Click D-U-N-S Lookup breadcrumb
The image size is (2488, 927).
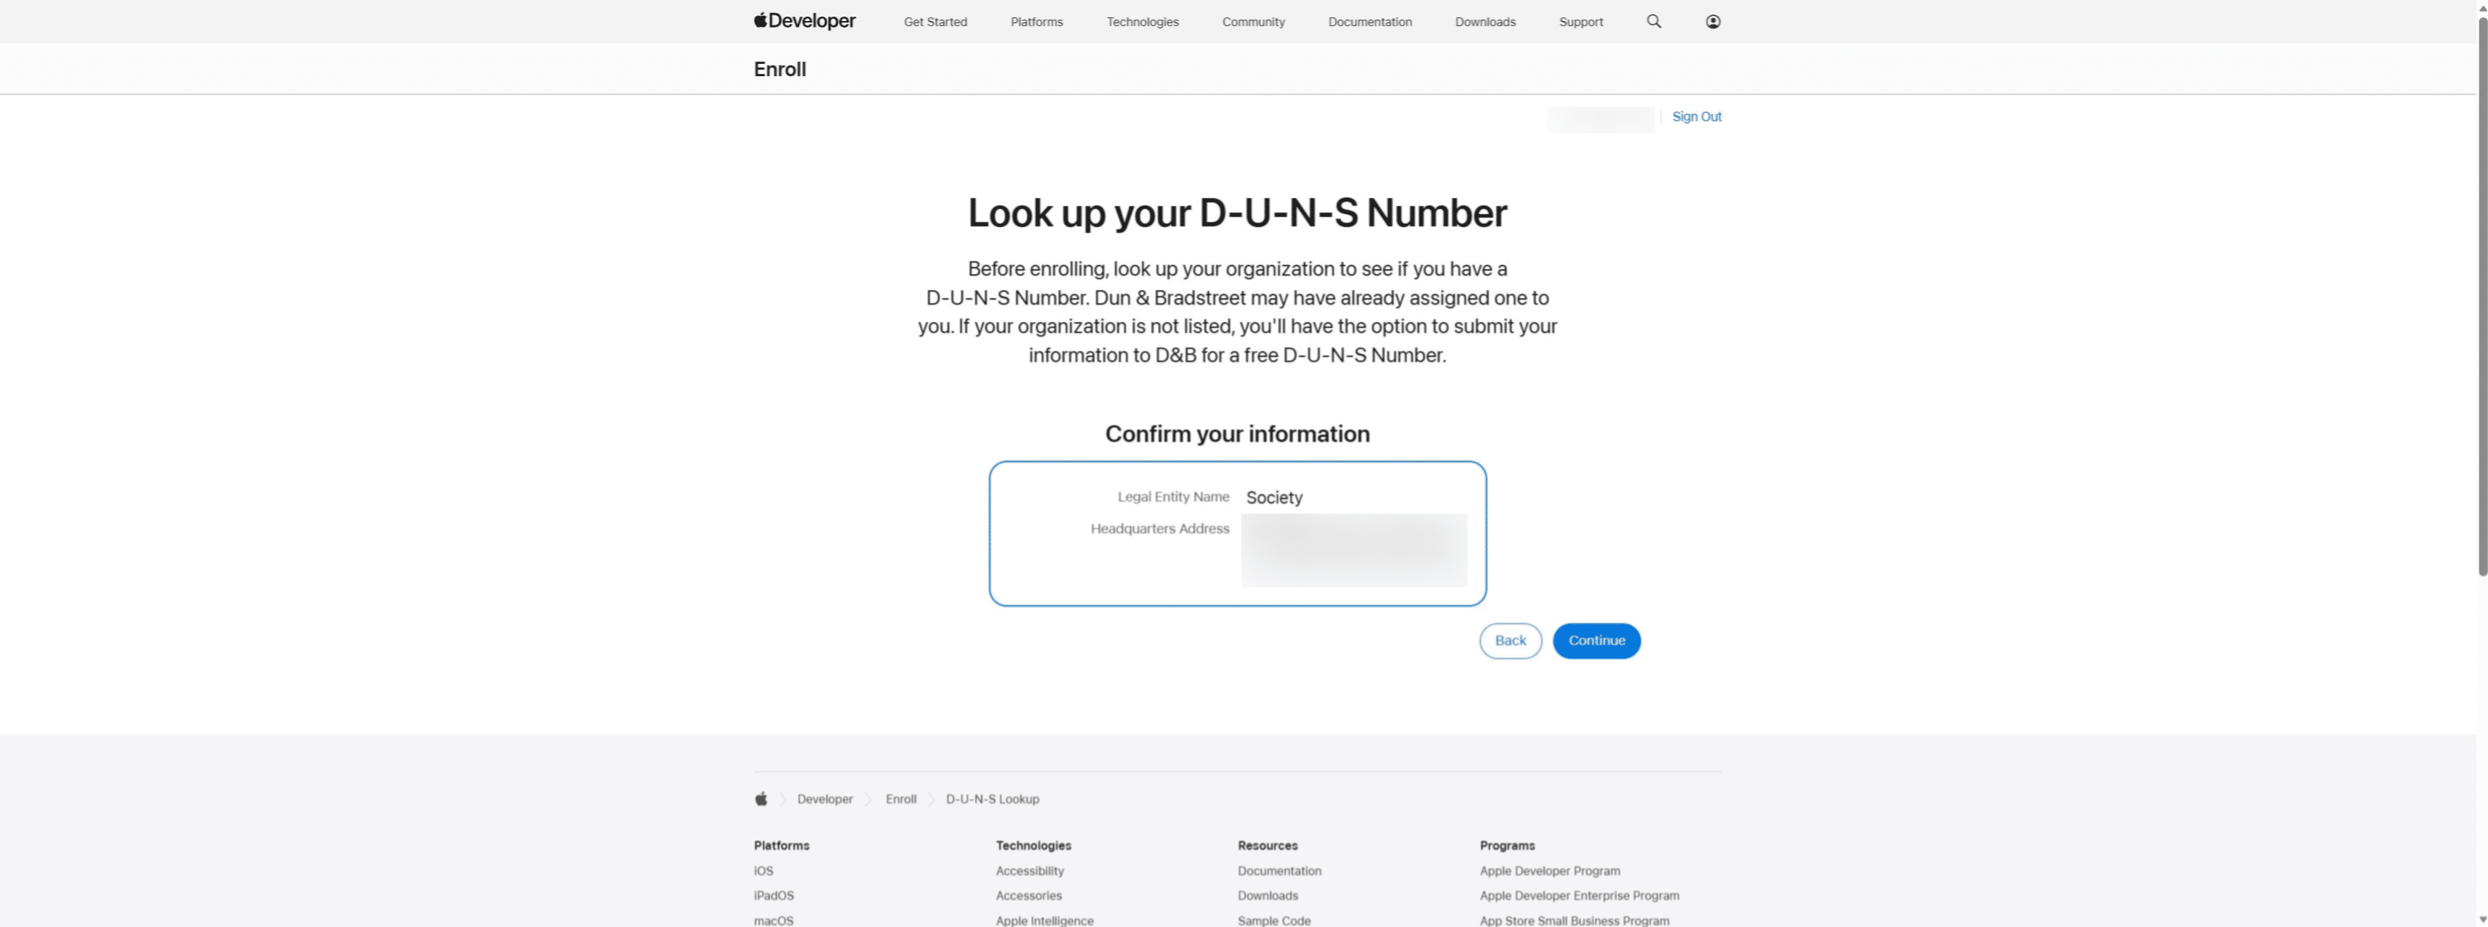pyautogui.click(x=992, y=799)
